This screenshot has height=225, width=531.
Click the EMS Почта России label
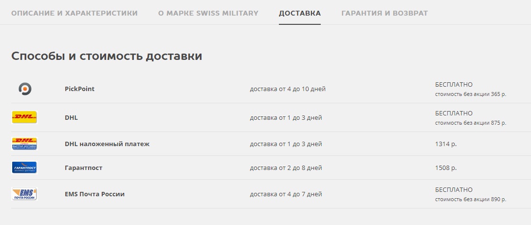(94, 194)
